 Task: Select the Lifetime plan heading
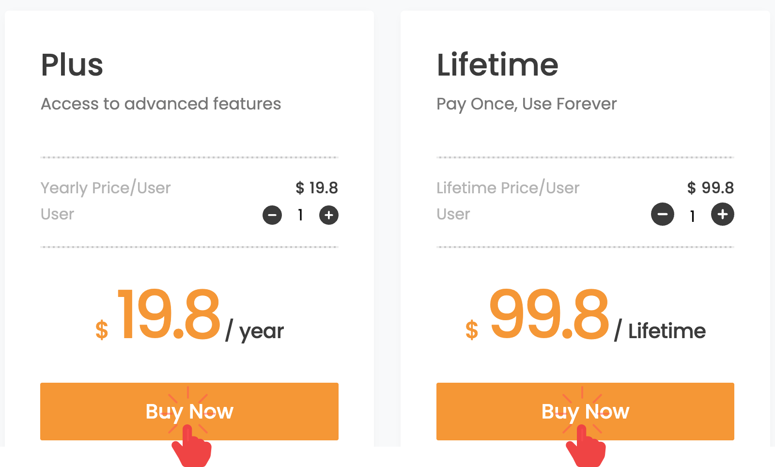497,64
